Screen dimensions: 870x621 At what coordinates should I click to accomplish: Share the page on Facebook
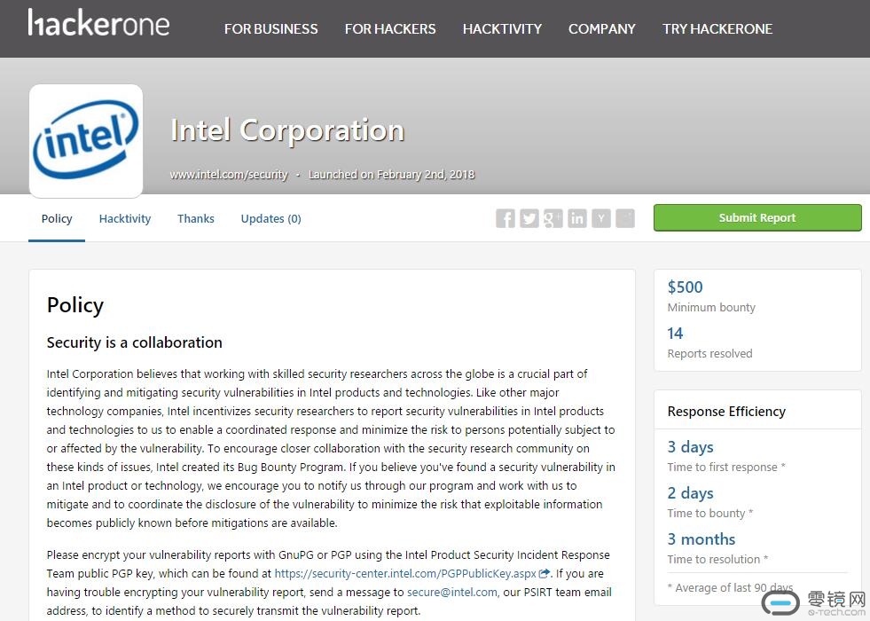click(x=506, y=218)
